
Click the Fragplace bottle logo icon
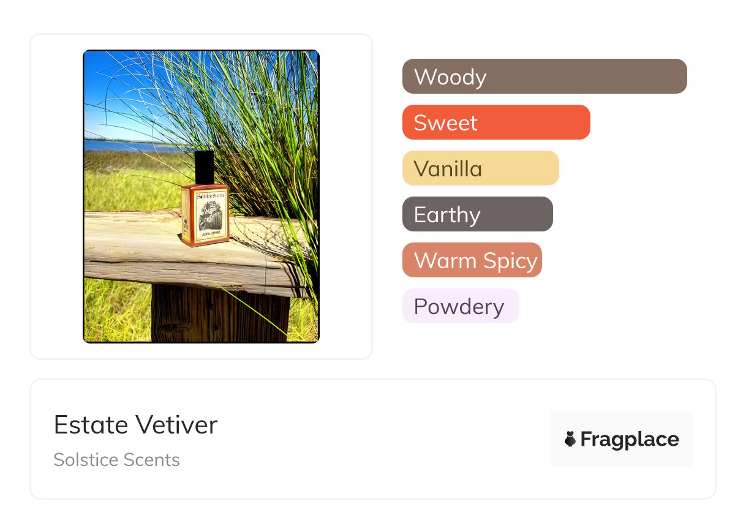[x=570, y=439]
